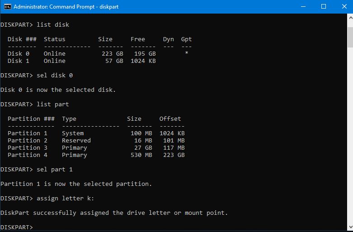Click the Gpt asterisk for Disk 0

[186, 53]
